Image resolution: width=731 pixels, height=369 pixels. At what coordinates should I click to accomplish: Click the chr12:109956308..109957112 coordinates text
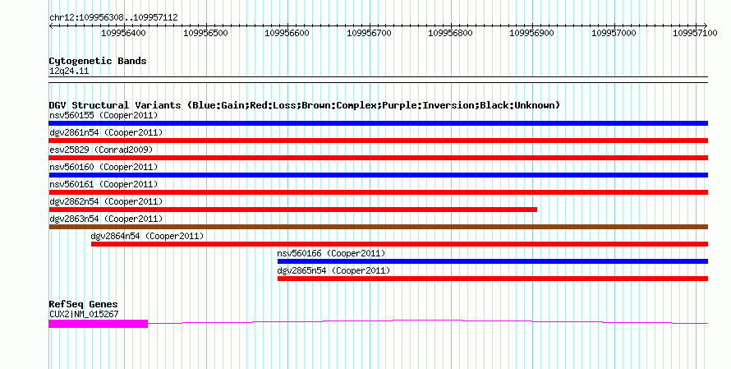(113, 17)
